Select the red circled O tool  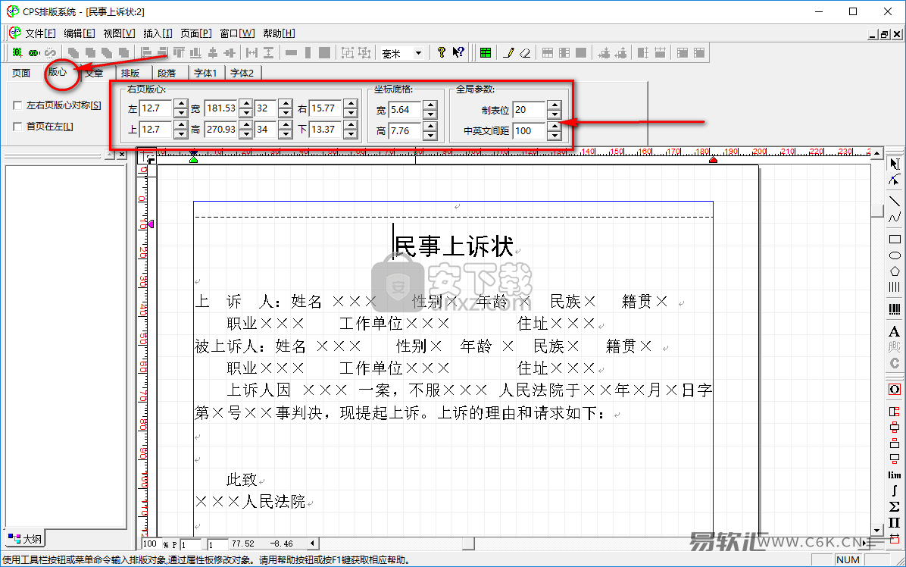click(x=895, y=389)
